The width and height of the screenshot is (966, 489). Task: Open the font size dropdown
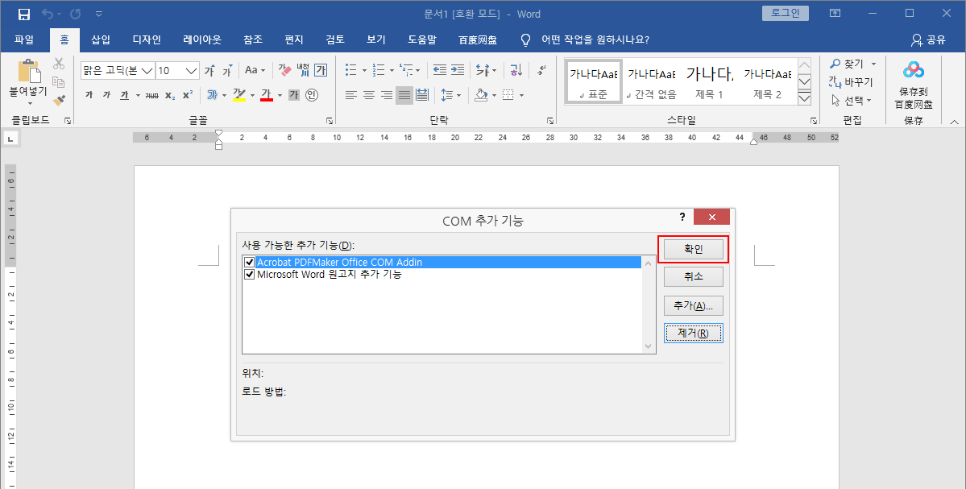coord(191,71)
